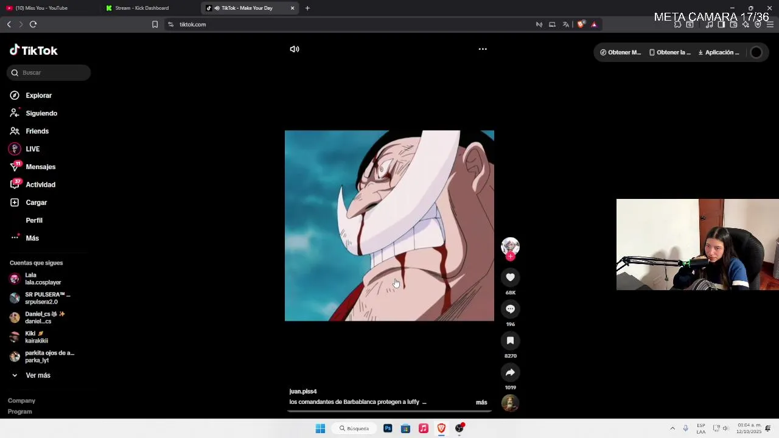The image size is (779, 438).
Task: Open a new browser tab
Action: click(x=307, y=8)
